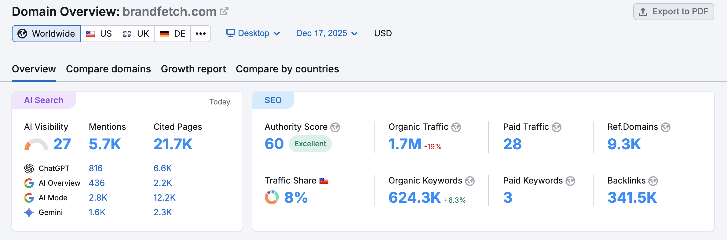The height and width of the screenshot is (240, 727).
Task: Click the SEO section label
Action: click(273, 100)
